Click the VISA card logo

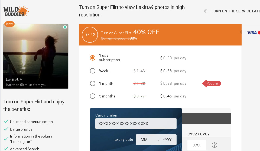click(252, 33)
